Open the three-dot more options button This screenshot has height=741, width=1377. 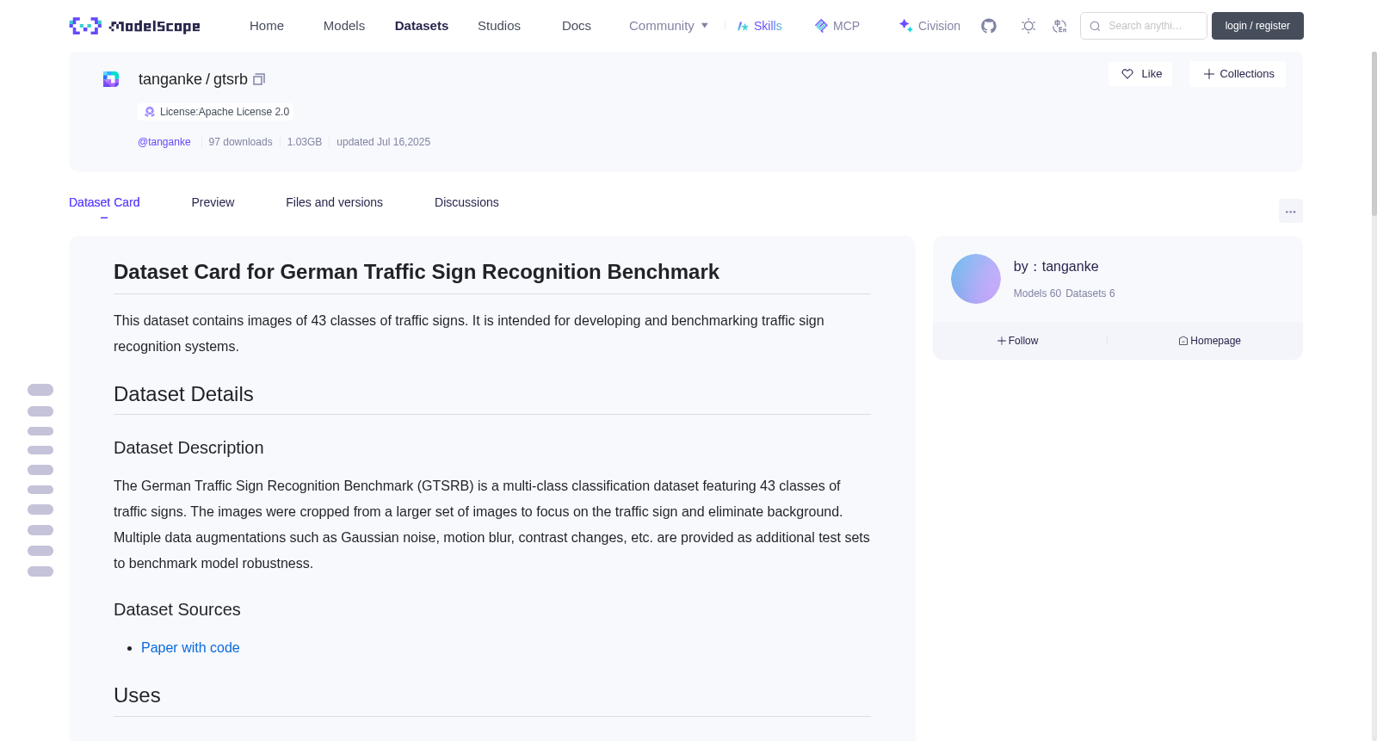[x=1291, y=211]
